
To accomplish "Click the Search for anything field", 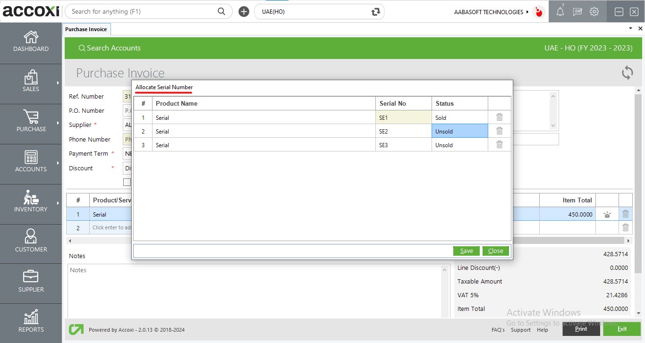I will (x=142, y=12).
